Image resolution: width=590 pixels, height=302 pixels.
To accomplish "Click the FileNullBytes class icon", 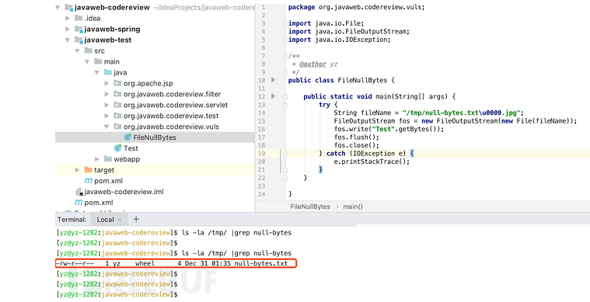I will point(127,137).
